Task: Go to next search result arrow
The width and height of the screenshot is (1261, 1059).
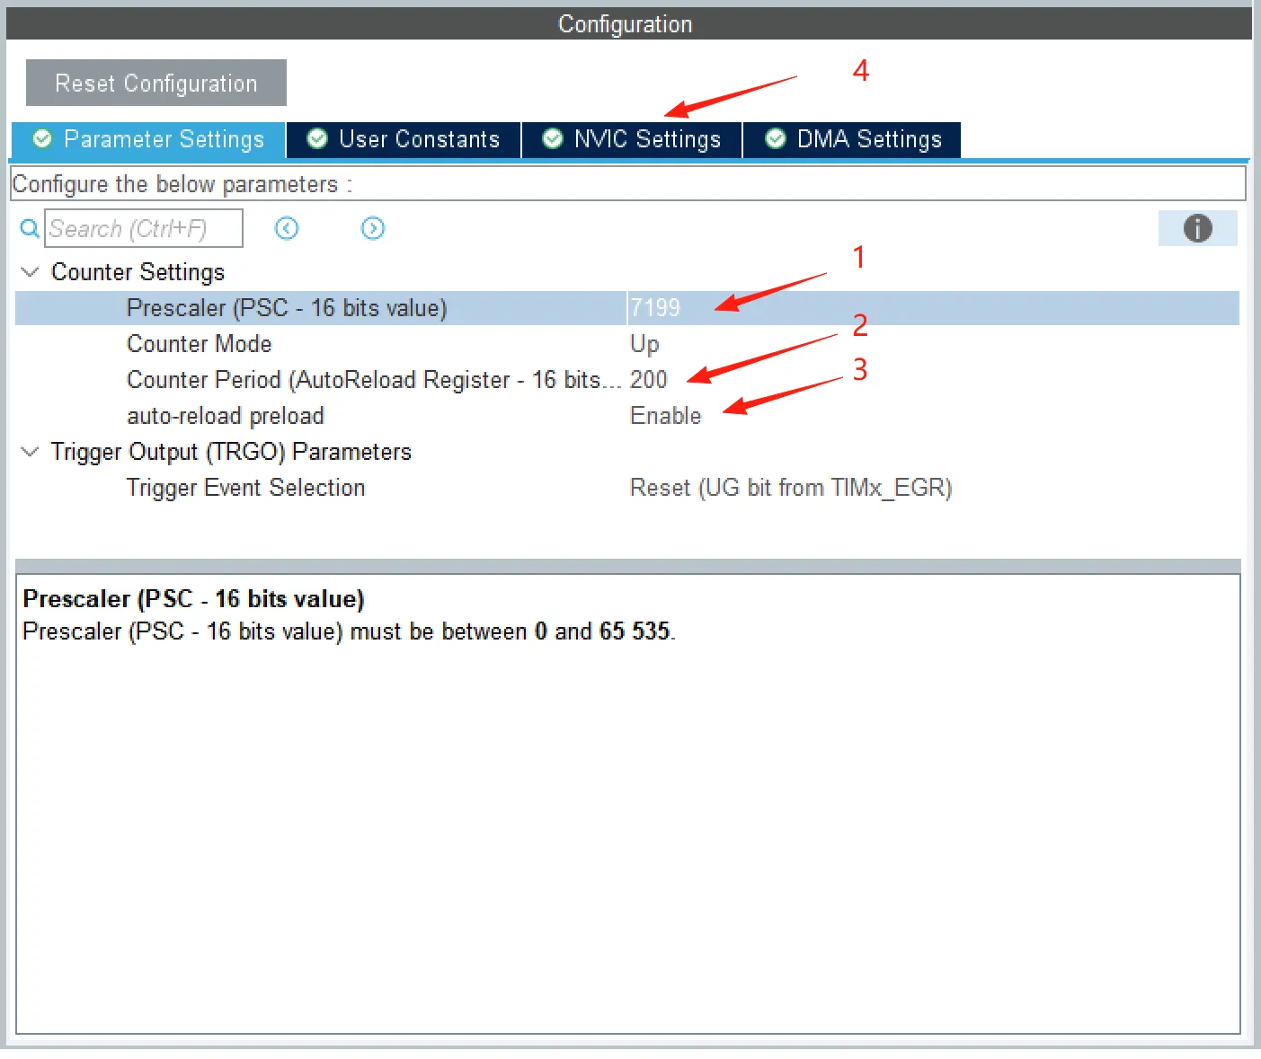Action: [x=372, y=229]
